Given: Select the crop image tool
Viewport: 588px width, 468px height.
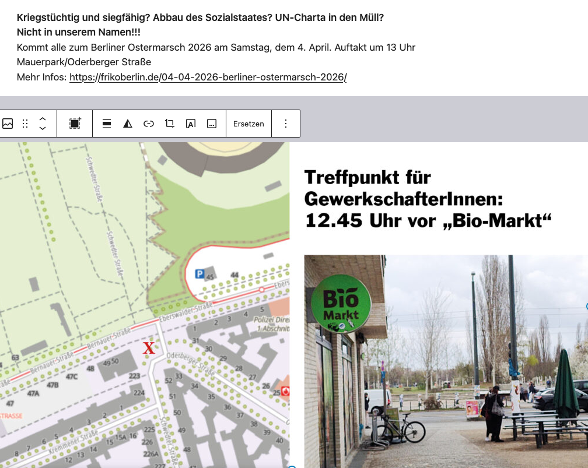Looking at the screenshot, I should click(x=170, y=124).
